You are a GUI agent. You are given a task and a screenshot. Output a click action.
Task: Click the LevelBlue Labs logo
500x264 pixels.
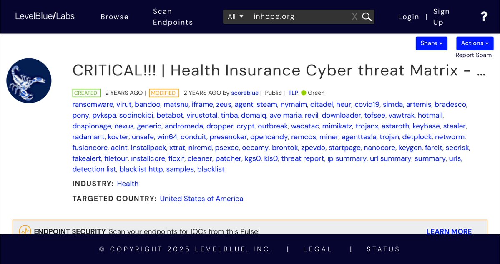click(x=45, y=16)
